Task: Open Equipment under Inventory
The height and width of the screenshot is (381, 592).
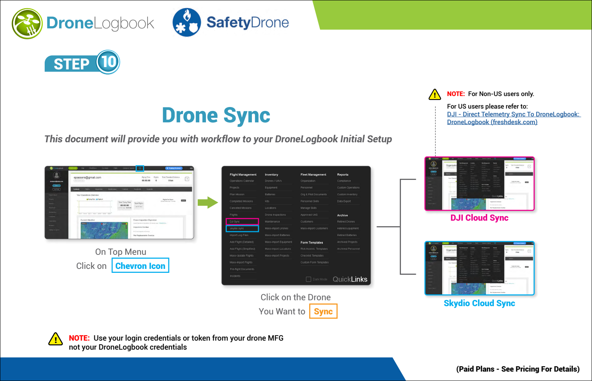Action: pyautogui.click(x=271, y=187)
